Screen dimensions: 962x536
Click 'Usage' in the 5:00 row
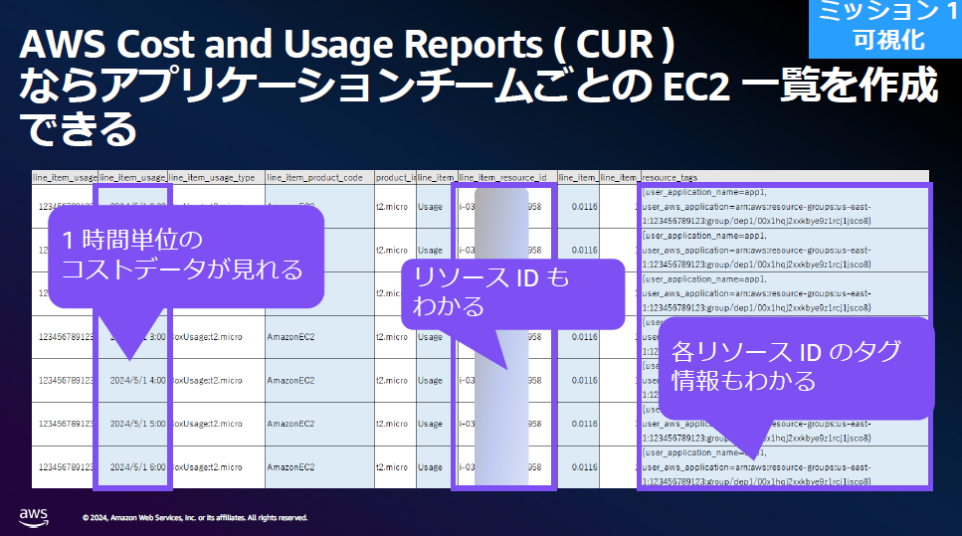coord(430,424)
